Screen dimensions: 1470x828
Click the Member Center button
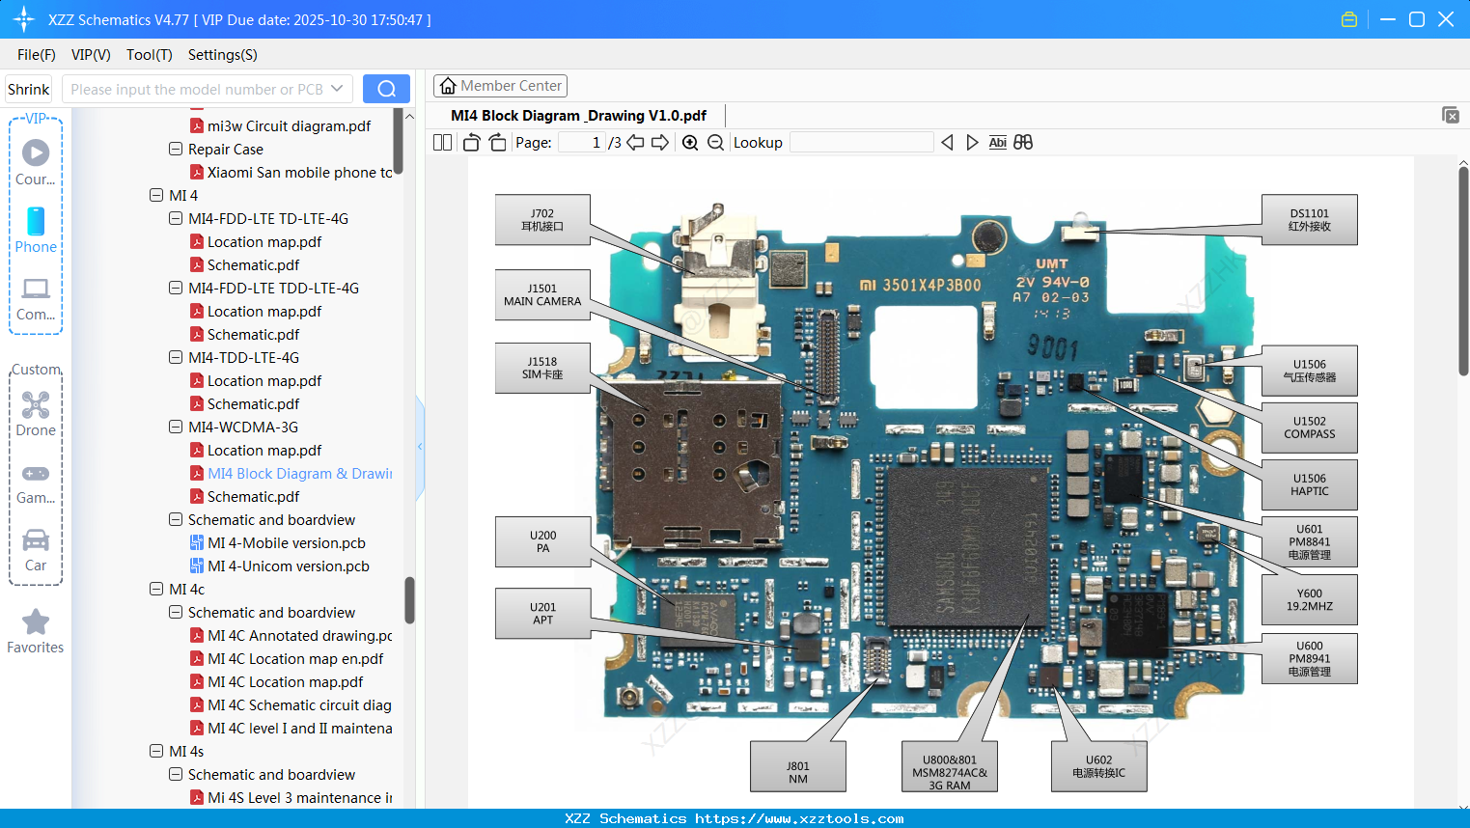[x=500, y=85]
